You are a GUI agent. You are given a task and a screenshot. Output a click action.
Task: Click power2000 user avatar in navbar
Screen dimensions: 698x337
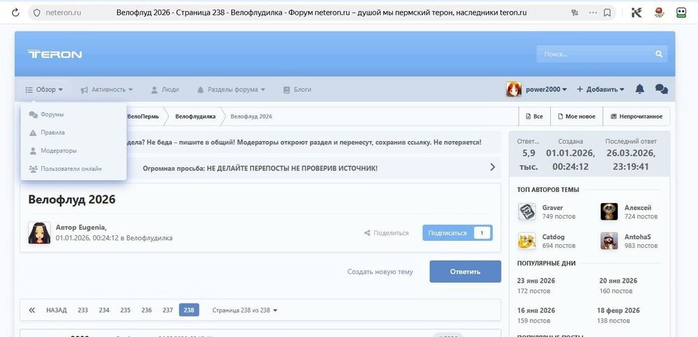[514, 89]
